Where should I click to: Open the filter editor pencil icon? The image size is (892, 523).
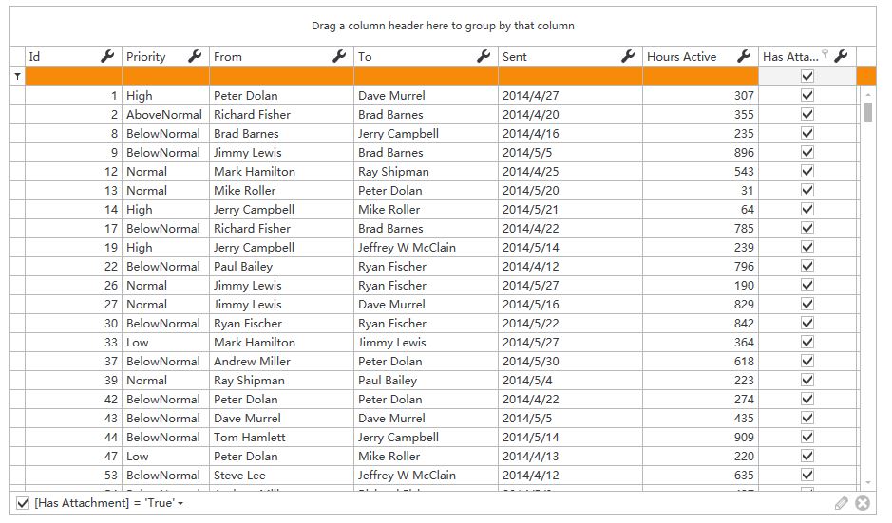[x=842, y=503]
